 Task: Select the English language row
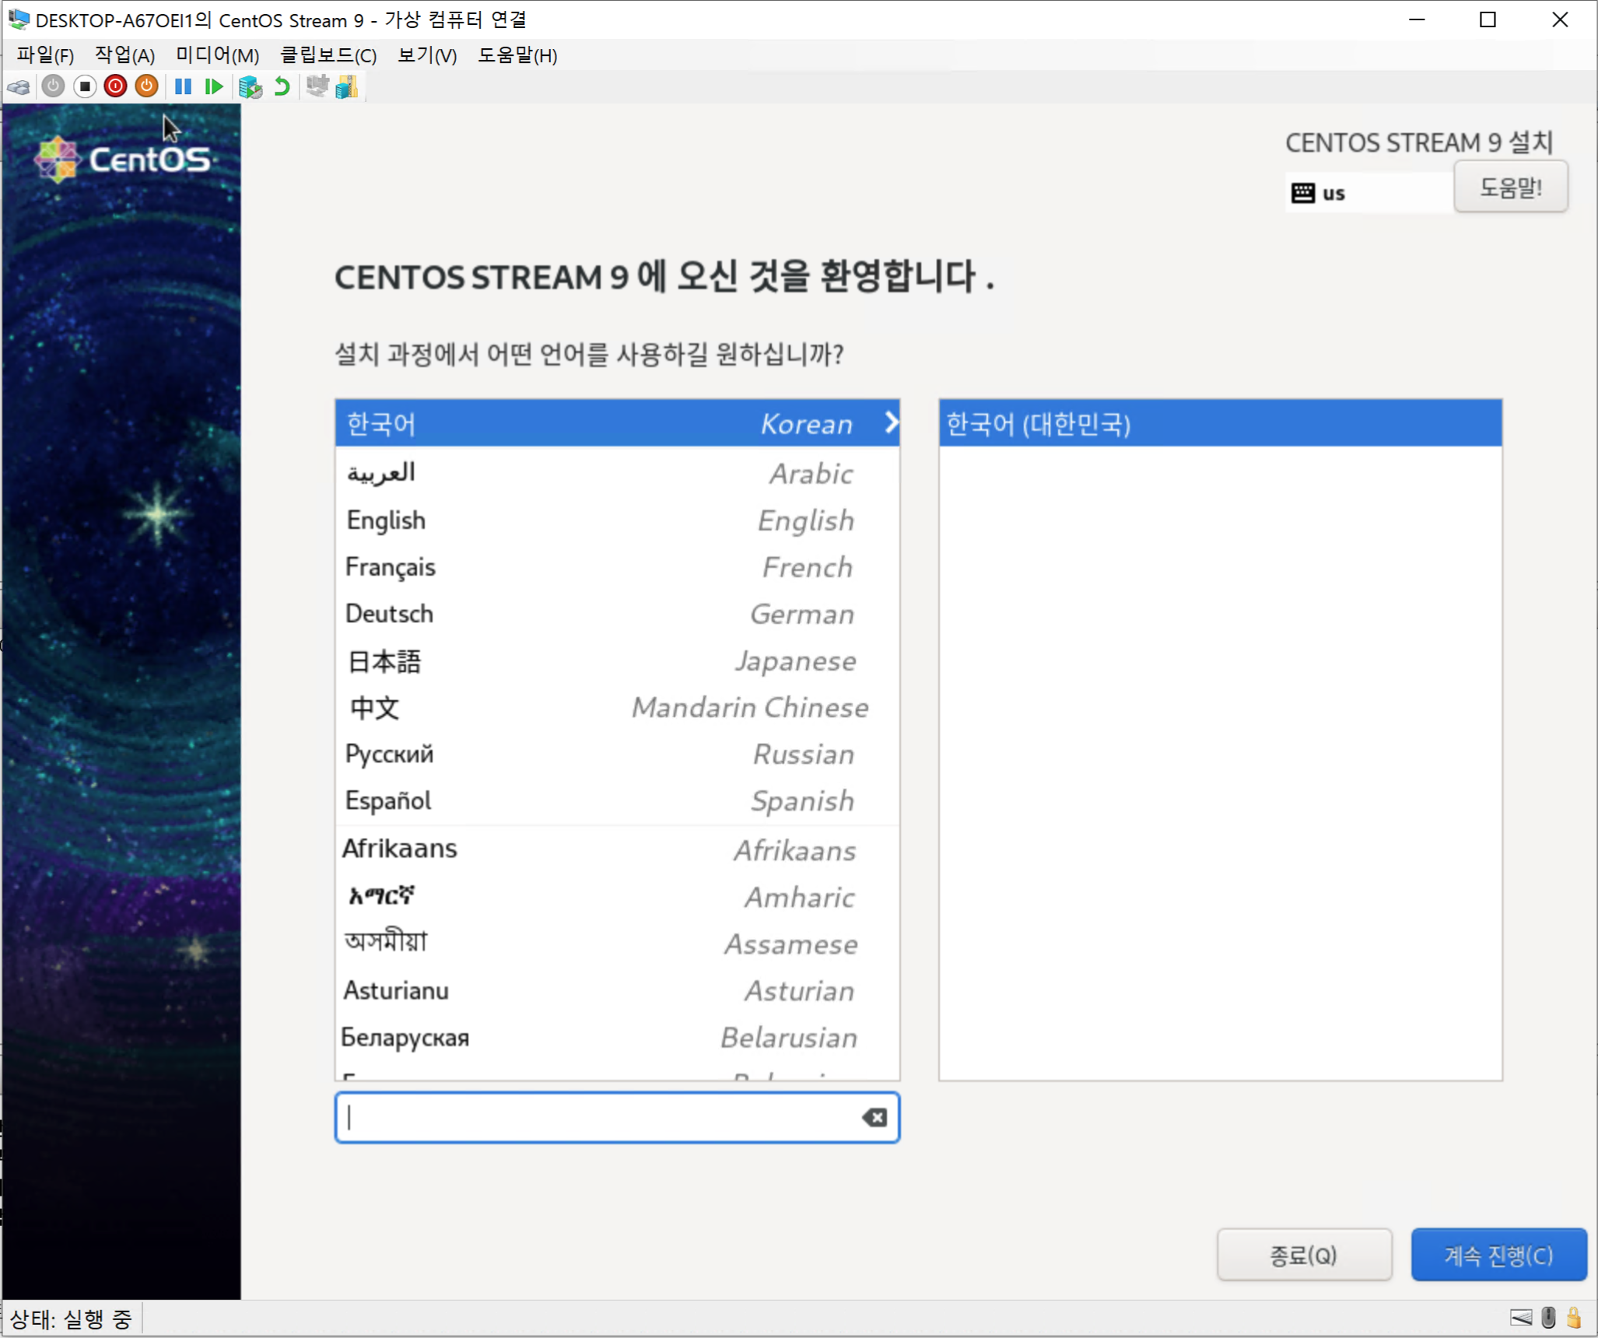click(x=617, y=520)
